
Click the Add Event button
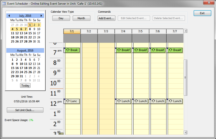(106, 18)
